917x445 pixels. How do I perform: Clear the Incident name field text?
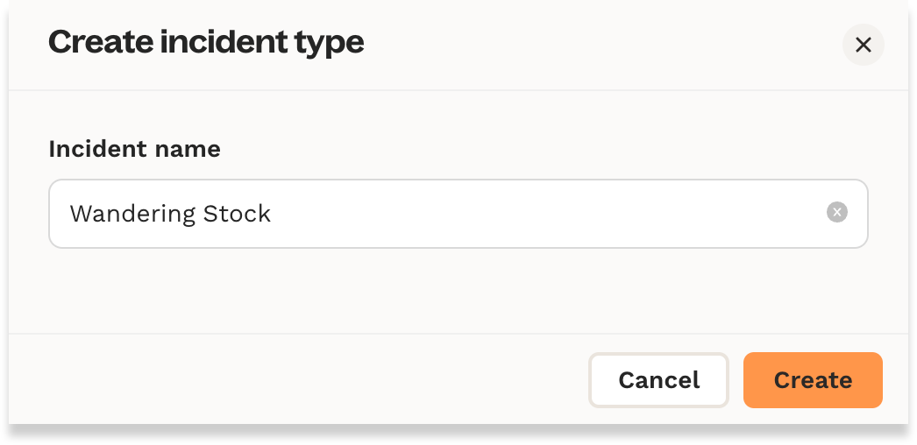coord(836,212)
